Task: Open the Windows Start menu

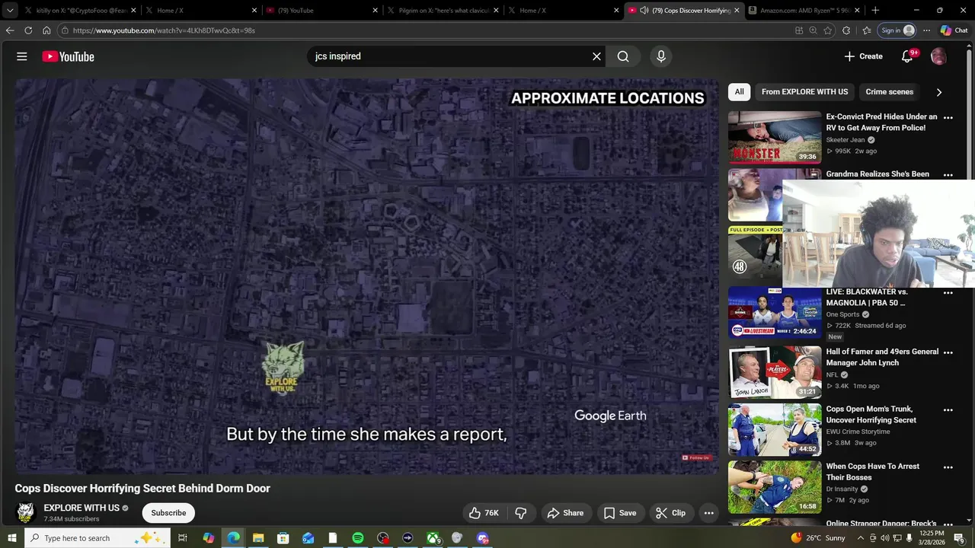Action: pos(11,538)
